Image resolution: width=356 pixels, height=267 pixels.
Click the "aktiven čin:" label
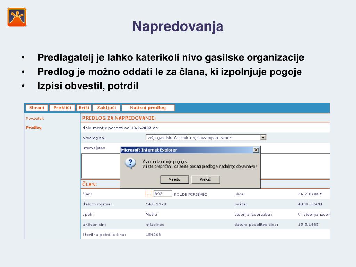pyautogui.click(x=94, y=225)
